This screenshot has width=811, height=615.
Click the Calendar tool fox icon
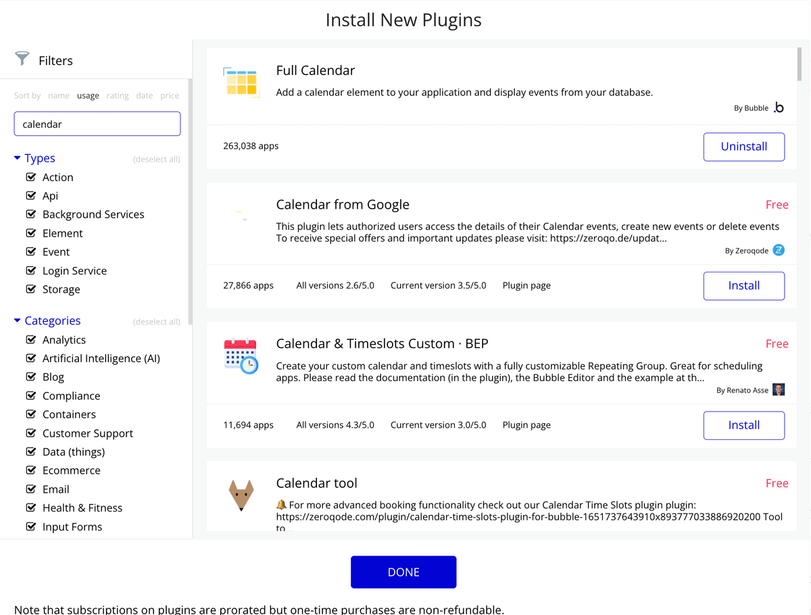(x=241, y=495)
